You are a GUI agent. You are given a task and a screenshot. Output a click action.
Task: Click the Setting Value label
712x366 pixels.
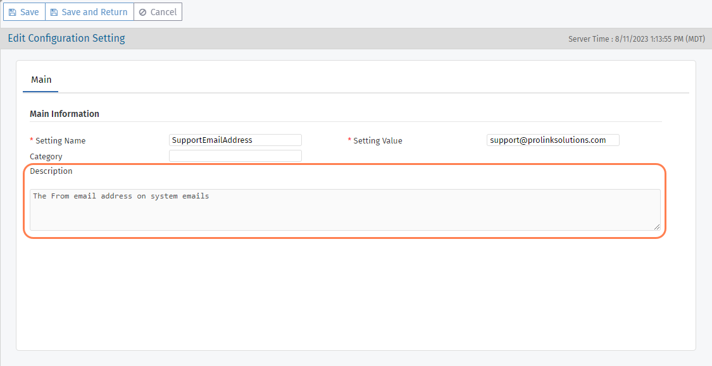click(377, 141)
